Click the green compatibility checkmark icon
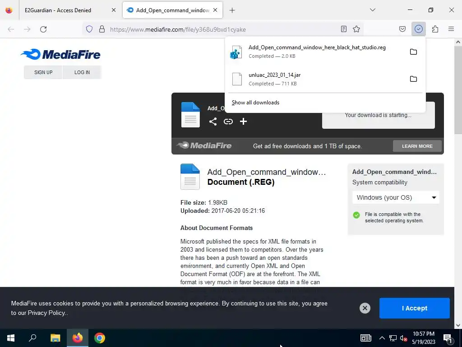 (356, 215)
